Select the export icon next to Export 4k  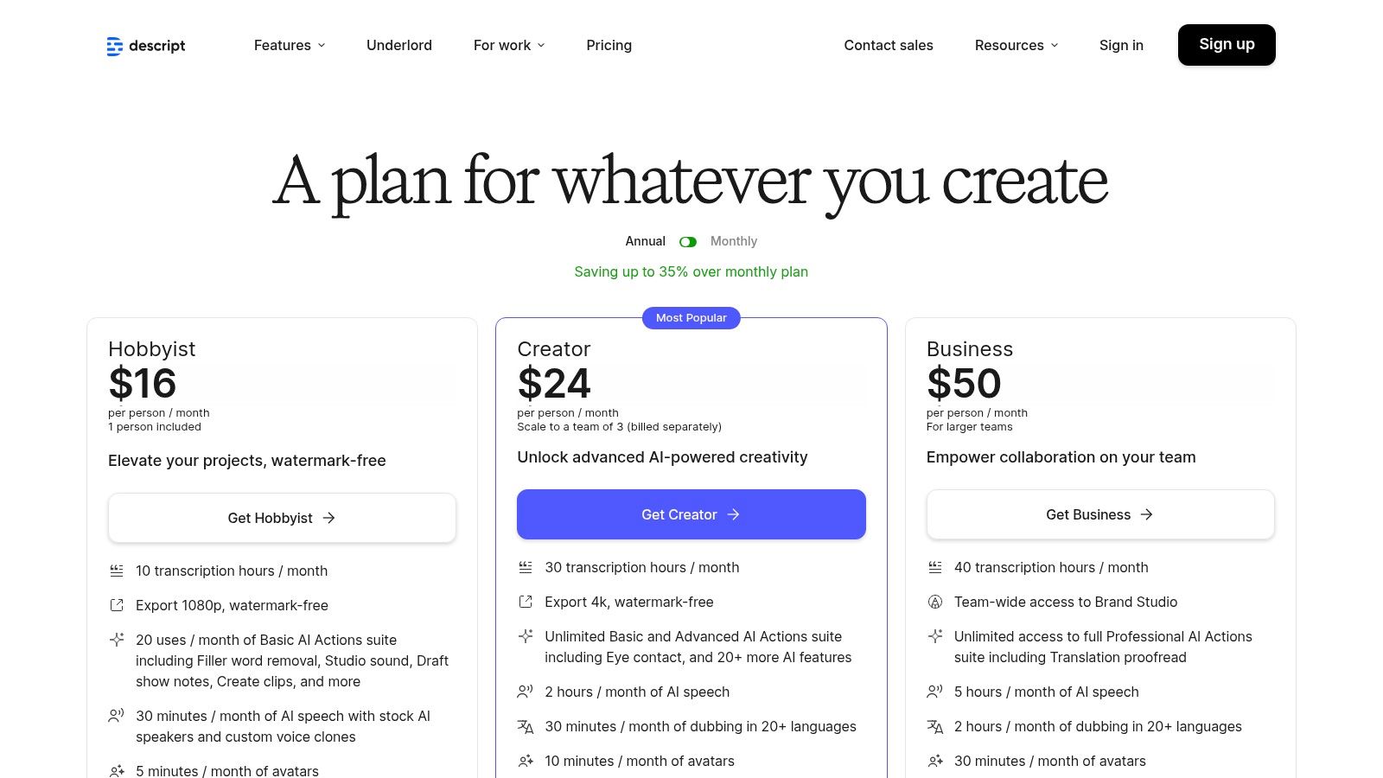pos(525,601)
